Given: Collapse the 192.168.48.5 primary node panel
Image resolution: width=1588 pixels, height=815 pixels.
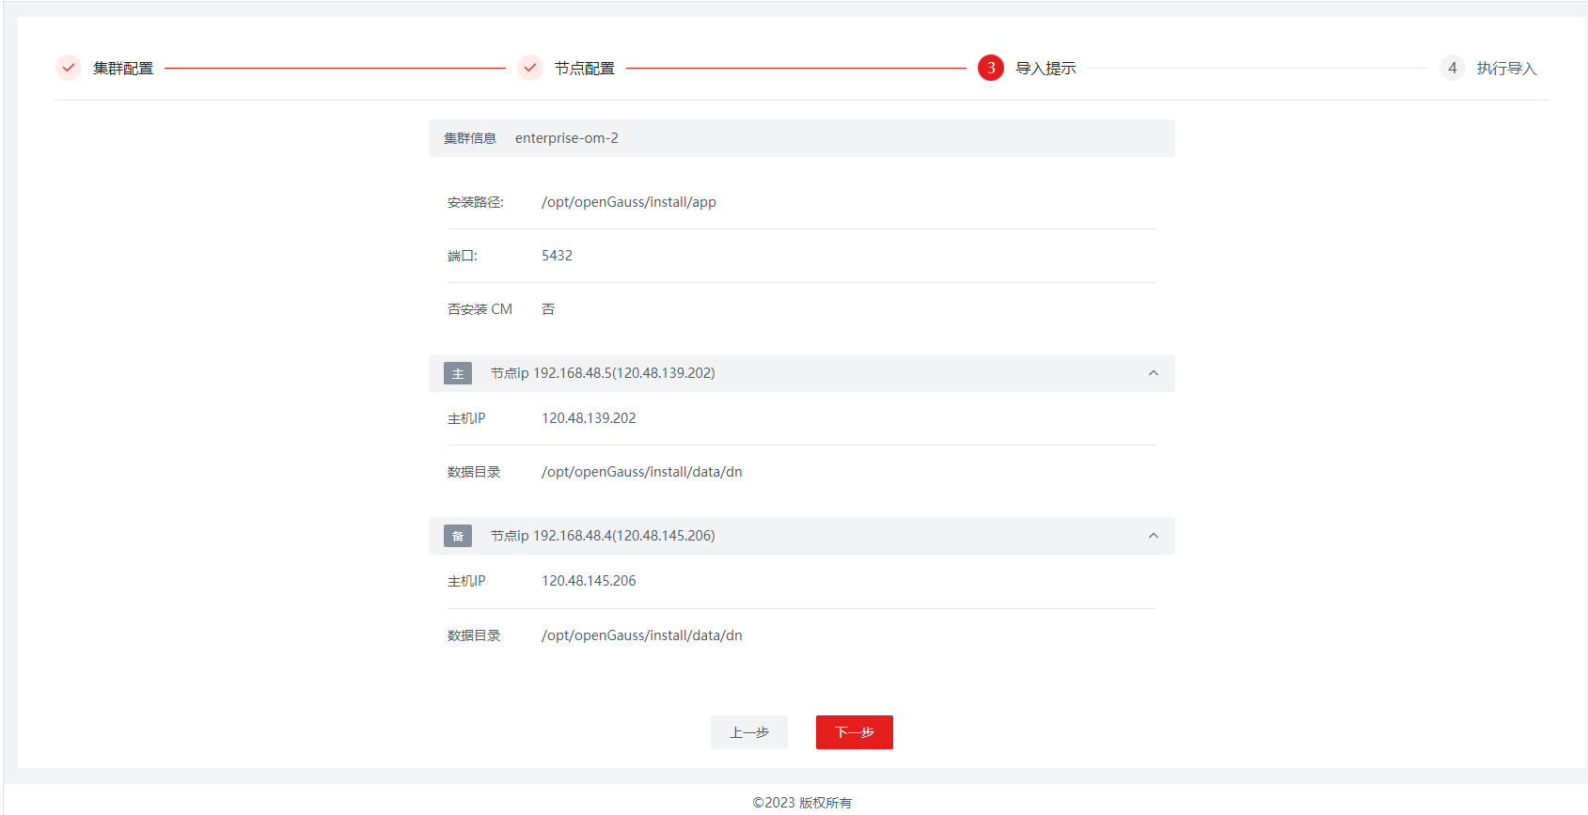Looking at the screenshot, I should (1153, 373).
